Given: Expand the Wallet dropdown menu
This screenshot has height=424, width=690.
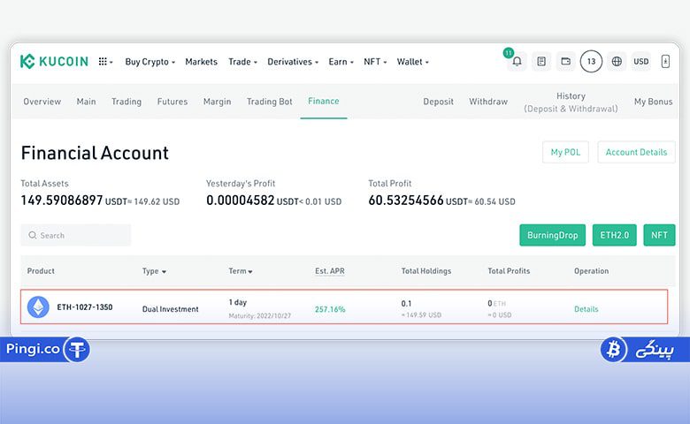Looking at the screenshot, I should click(413, 62).
